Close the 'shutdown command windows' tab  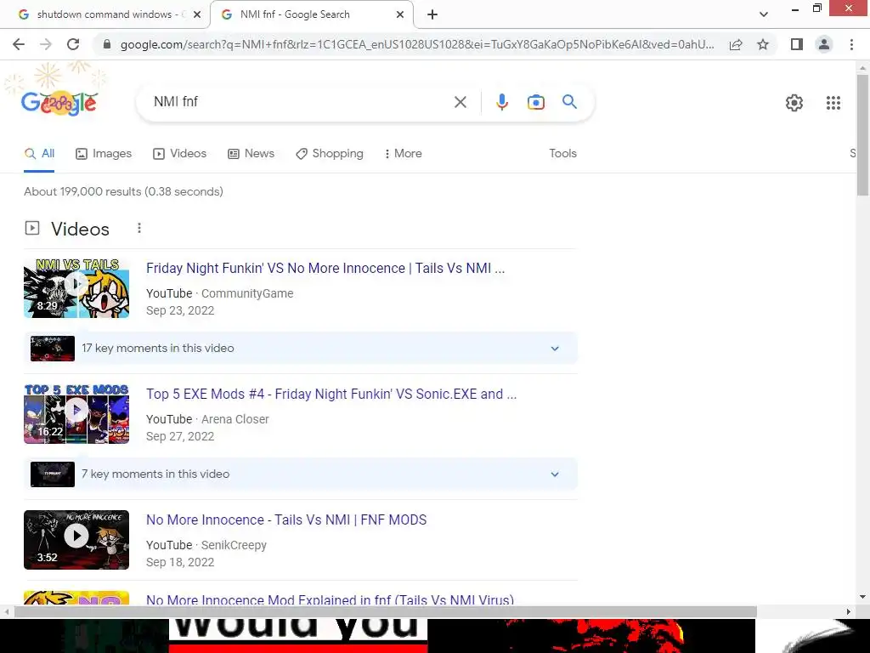click(197, 14)
